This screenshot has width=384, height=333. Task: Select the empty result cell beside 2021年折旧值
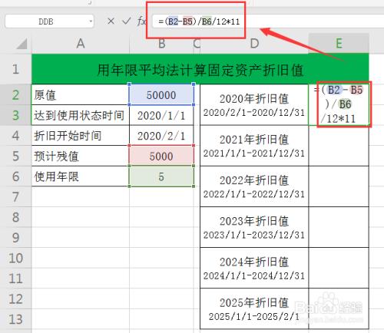339,146
